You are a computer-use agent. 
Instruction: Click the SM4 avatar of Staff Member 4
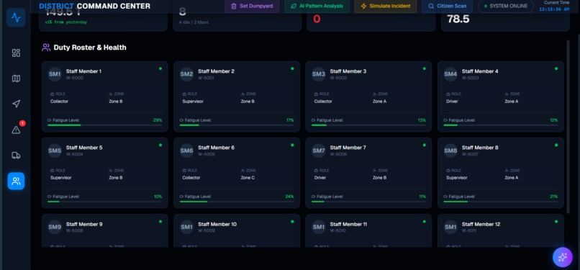pyautogui.click(x=450, y=74)
